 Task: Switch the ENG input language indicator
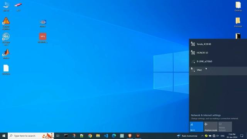point(222,136)
